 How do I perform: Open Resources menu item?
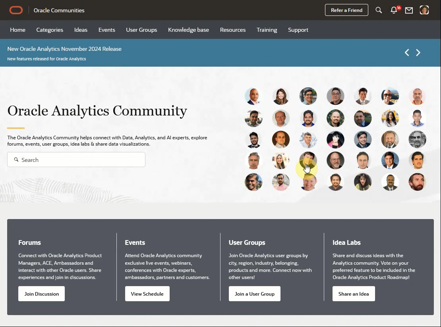click(232, 30)
